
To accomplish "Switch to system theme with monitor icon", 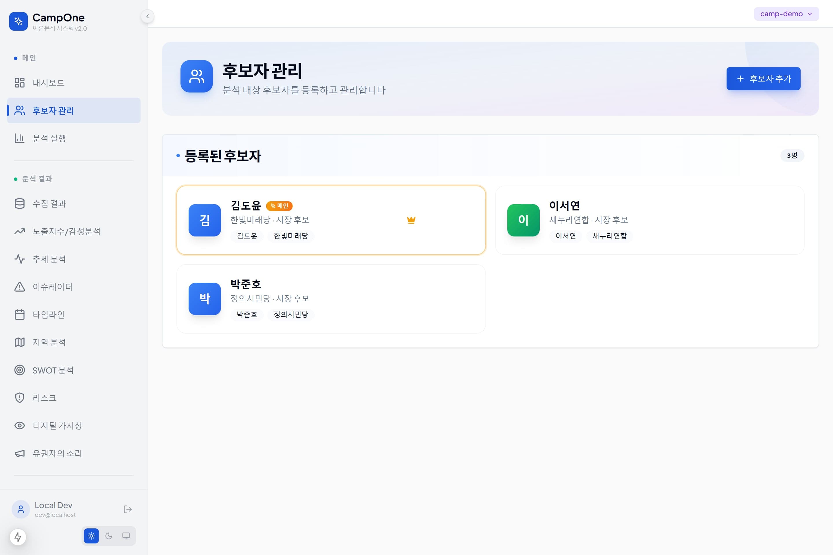I will [126, 536].
